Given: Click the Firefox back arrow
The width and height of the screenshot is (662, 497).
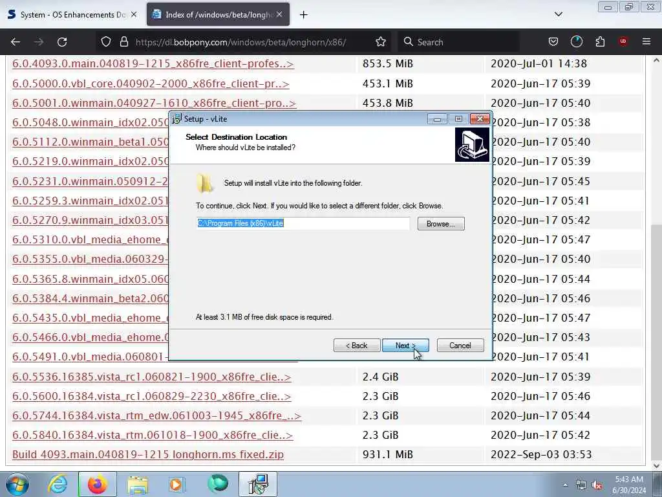Looking at the screenshot, I should pos(16,42).
